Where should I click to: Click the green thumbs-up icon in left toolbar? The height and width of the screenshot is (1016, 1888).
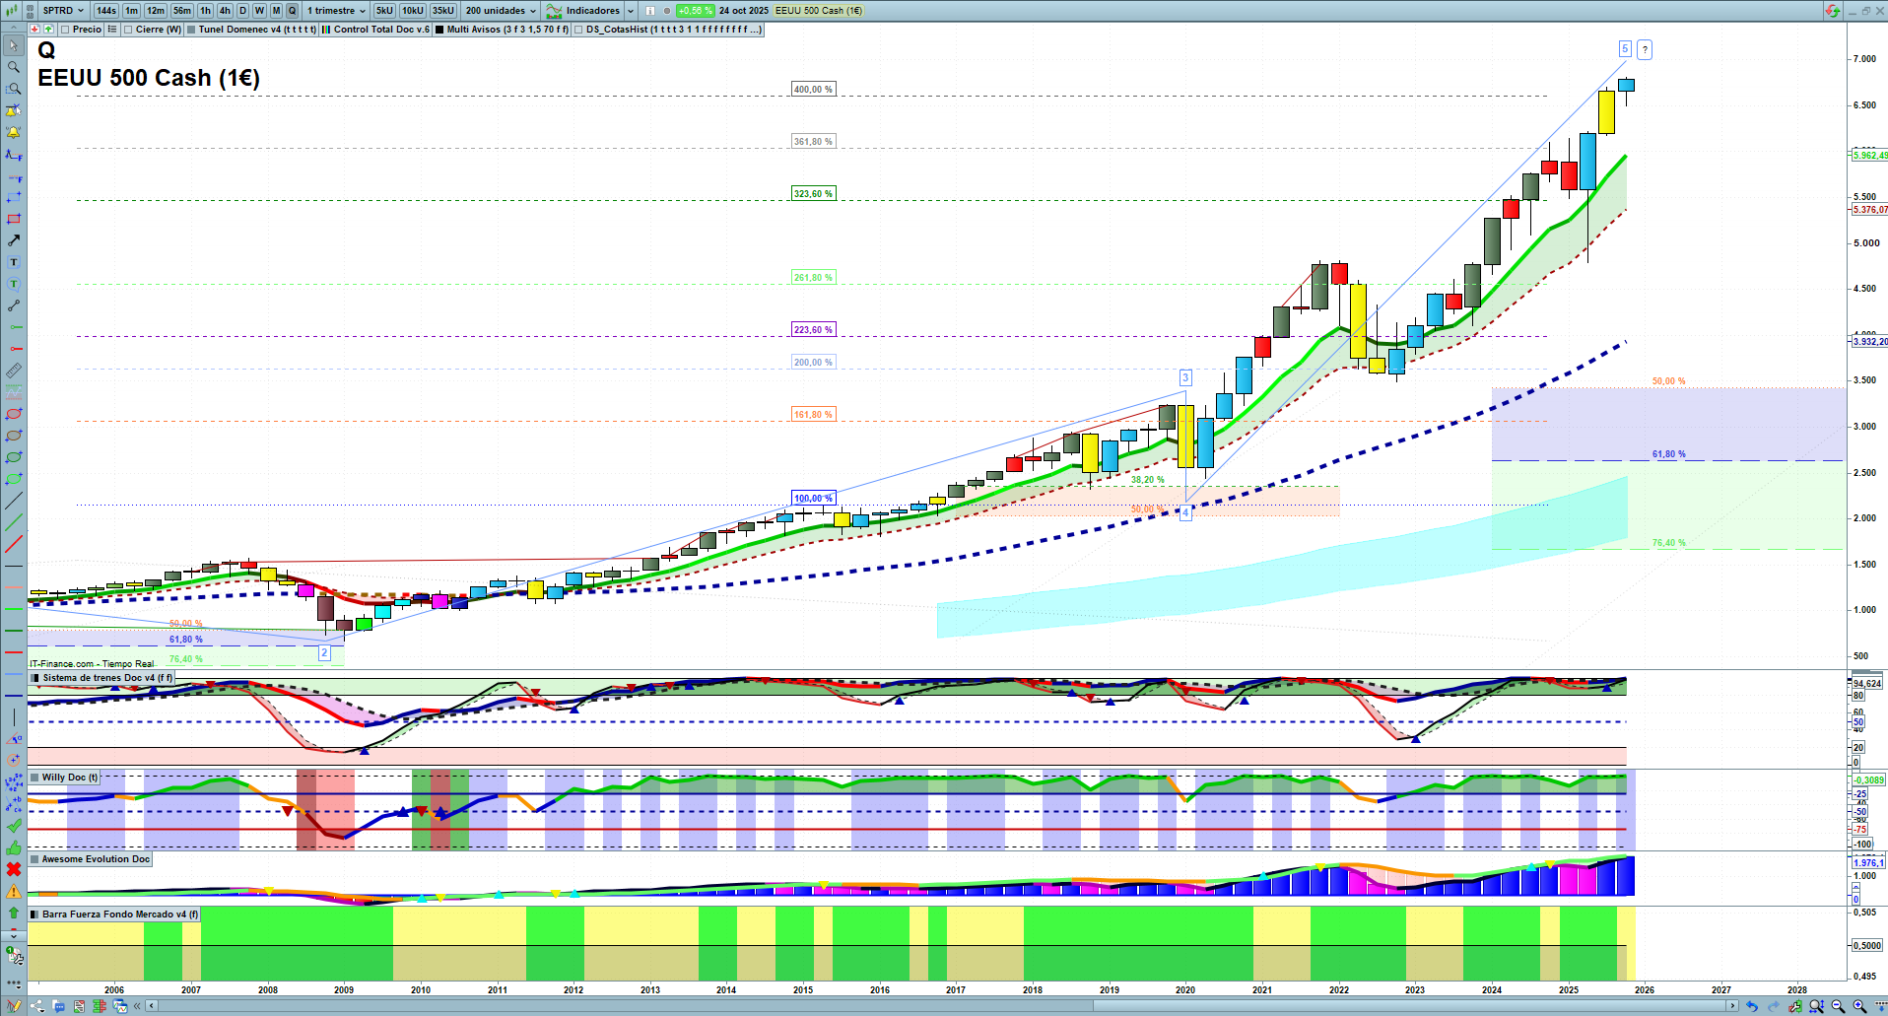14,847
